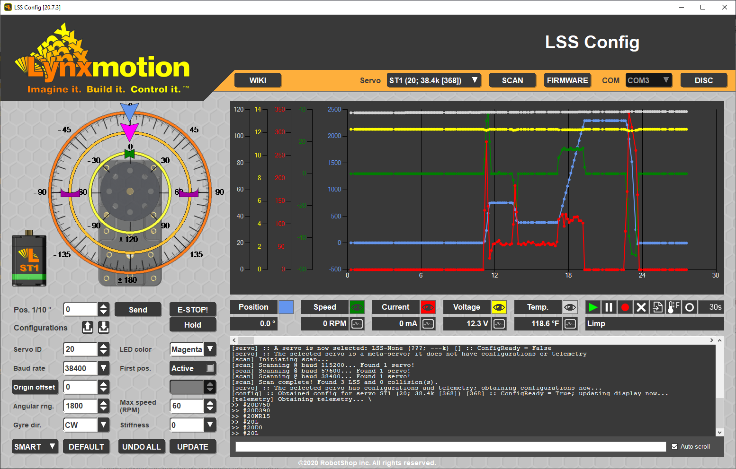
Task: Open the Gyre dir. CW dropdown
Action: click(104, 425)
